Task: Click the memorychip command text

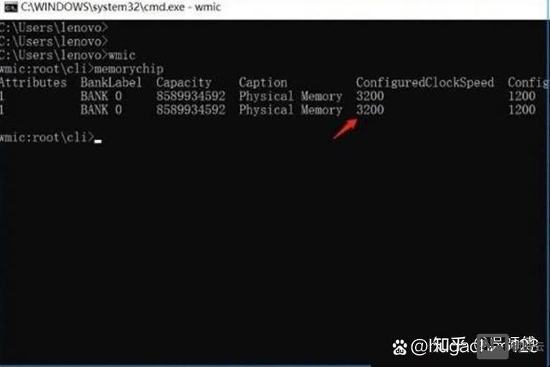Action: coord(129,69)
